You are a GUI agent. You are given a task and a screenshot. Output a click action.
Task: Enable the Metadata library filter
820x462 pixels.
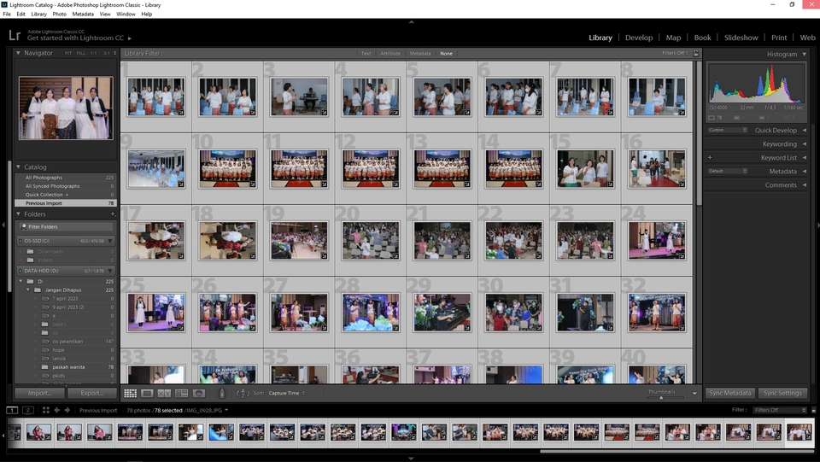420,53
